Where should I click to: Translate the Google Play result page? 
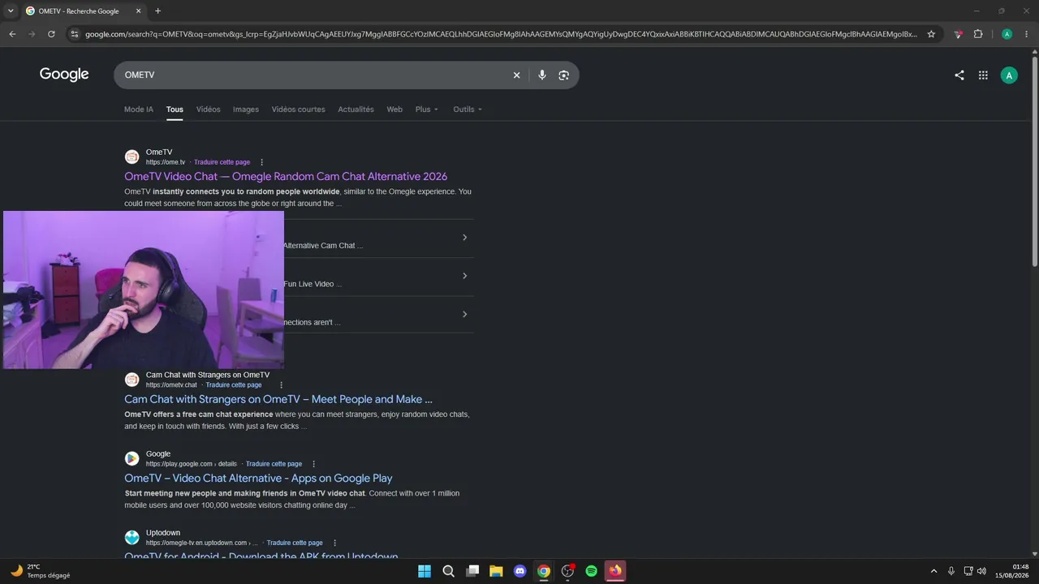coord(274,464)
